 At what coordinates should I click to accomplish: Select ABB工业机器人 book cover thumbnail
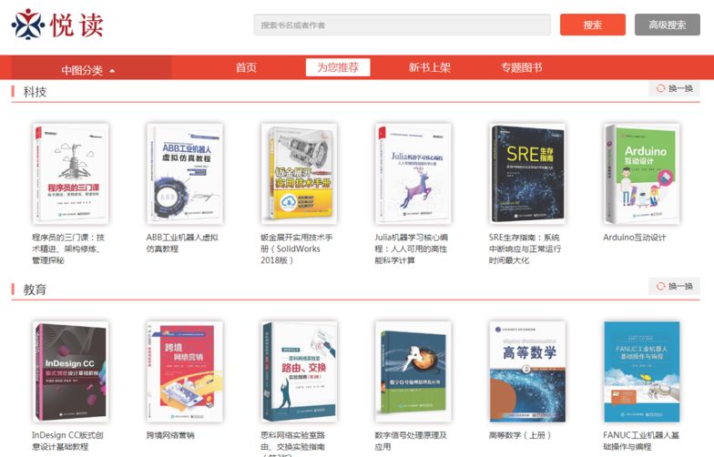(185, 174)
